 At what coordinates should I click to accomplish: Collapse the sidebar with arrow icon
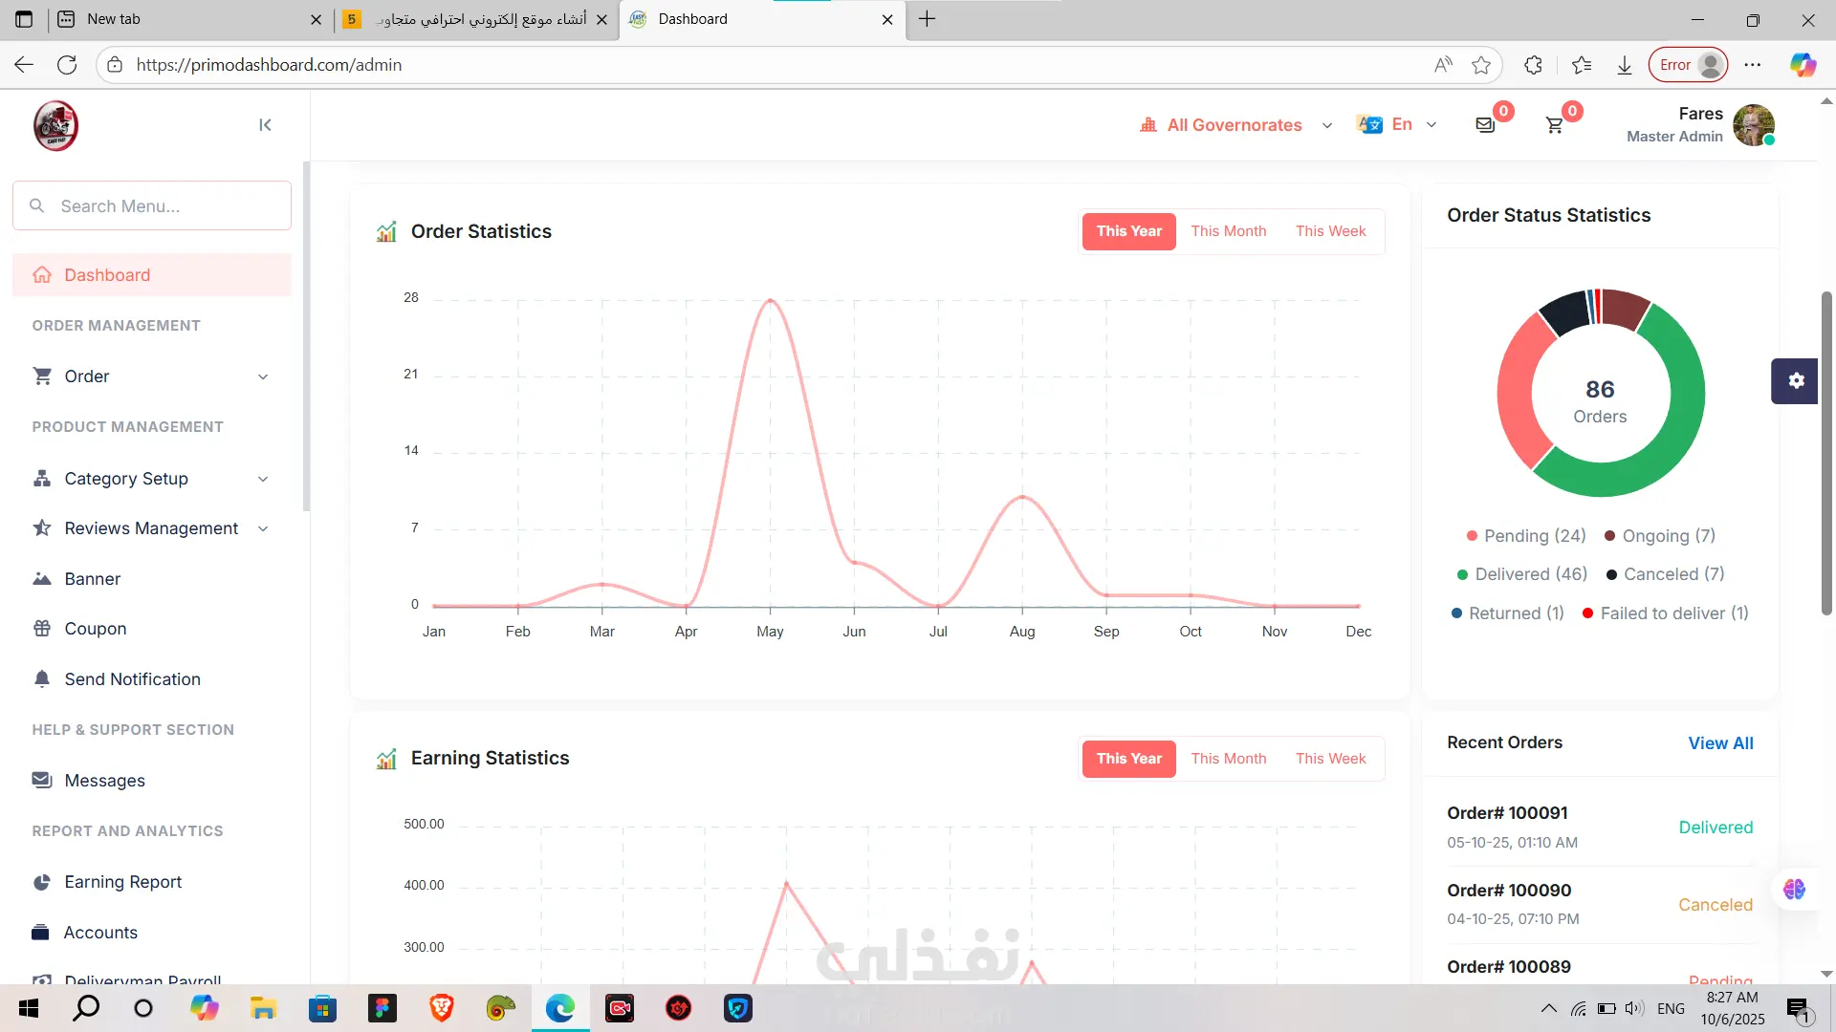tap(265, 125)
